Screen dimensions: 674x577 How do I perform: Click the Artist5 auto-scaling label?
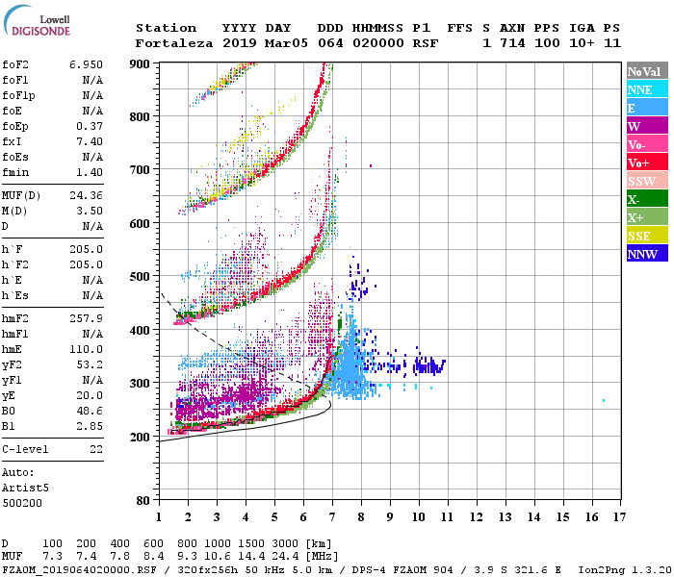[25, 489]
